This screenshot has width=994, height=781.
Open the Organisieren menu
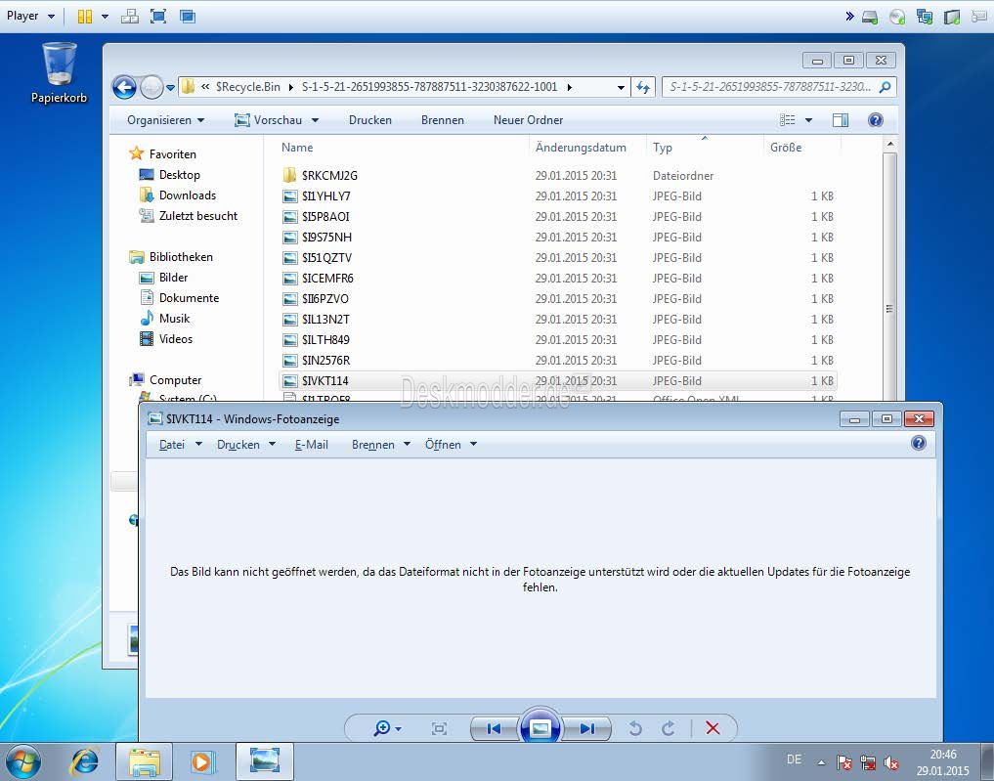[165, 120]
